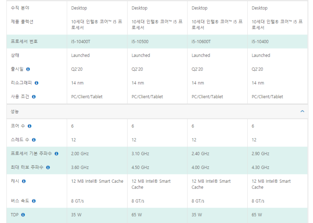Select the 제품 콜렉션 row label
This screenshot has height=223, width=313.
pos(22,22)
